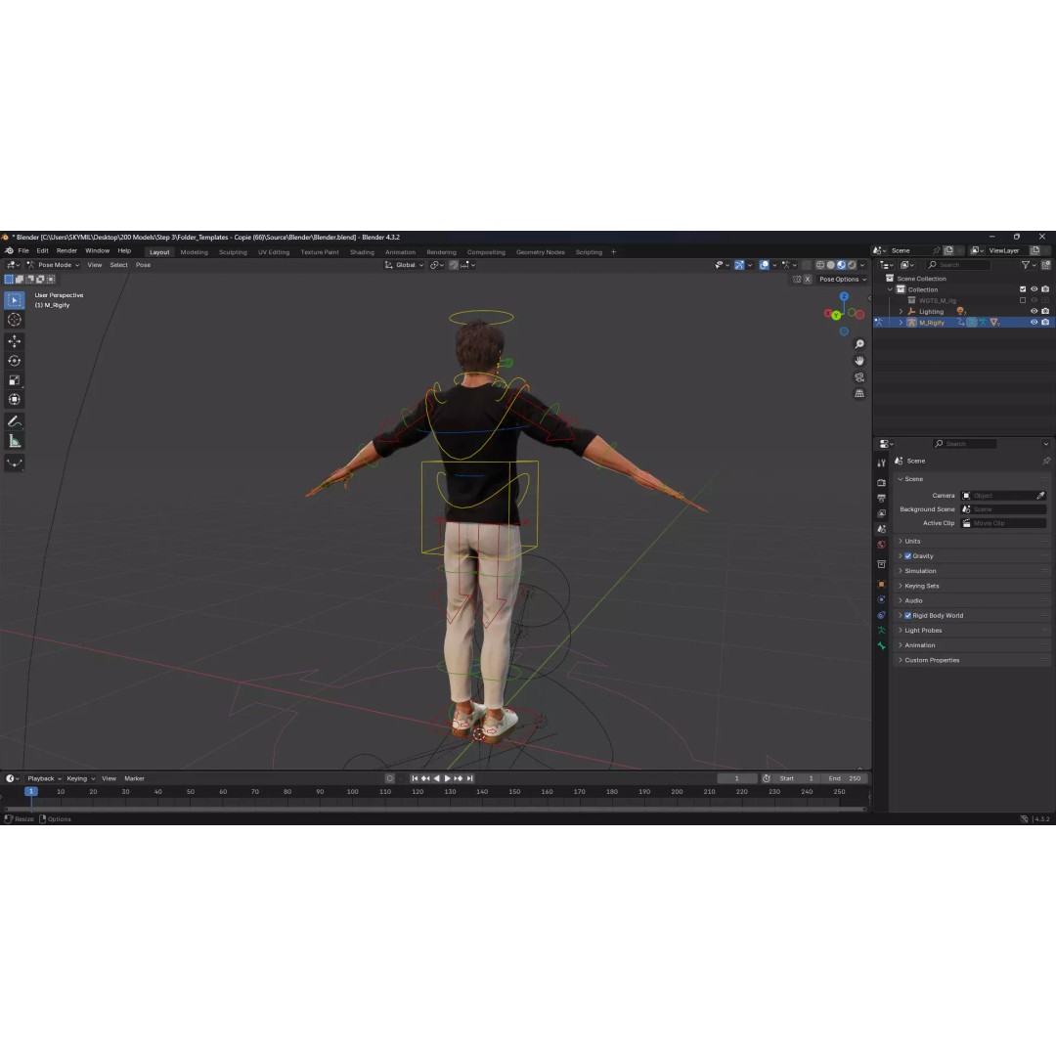Jump to the timeline end frame button

coord(470,778)
